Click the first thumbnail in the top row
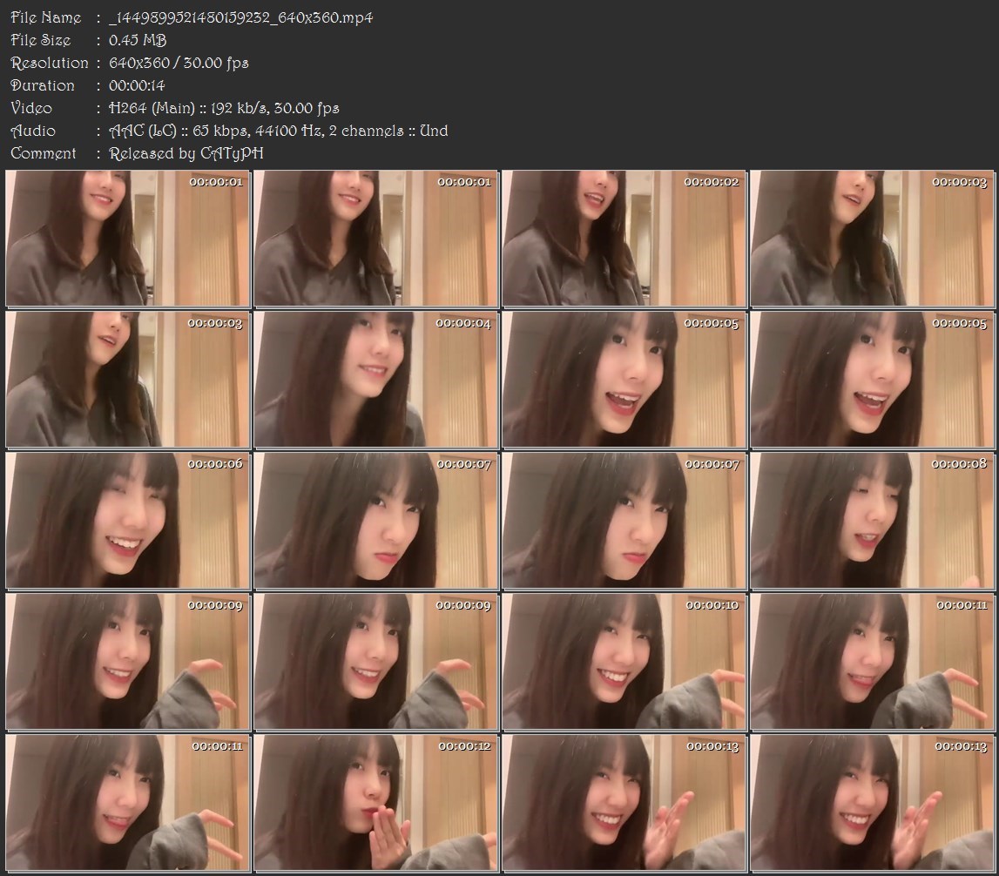The image size is (999, 876). pyautogui.click(x=127, y=239)
